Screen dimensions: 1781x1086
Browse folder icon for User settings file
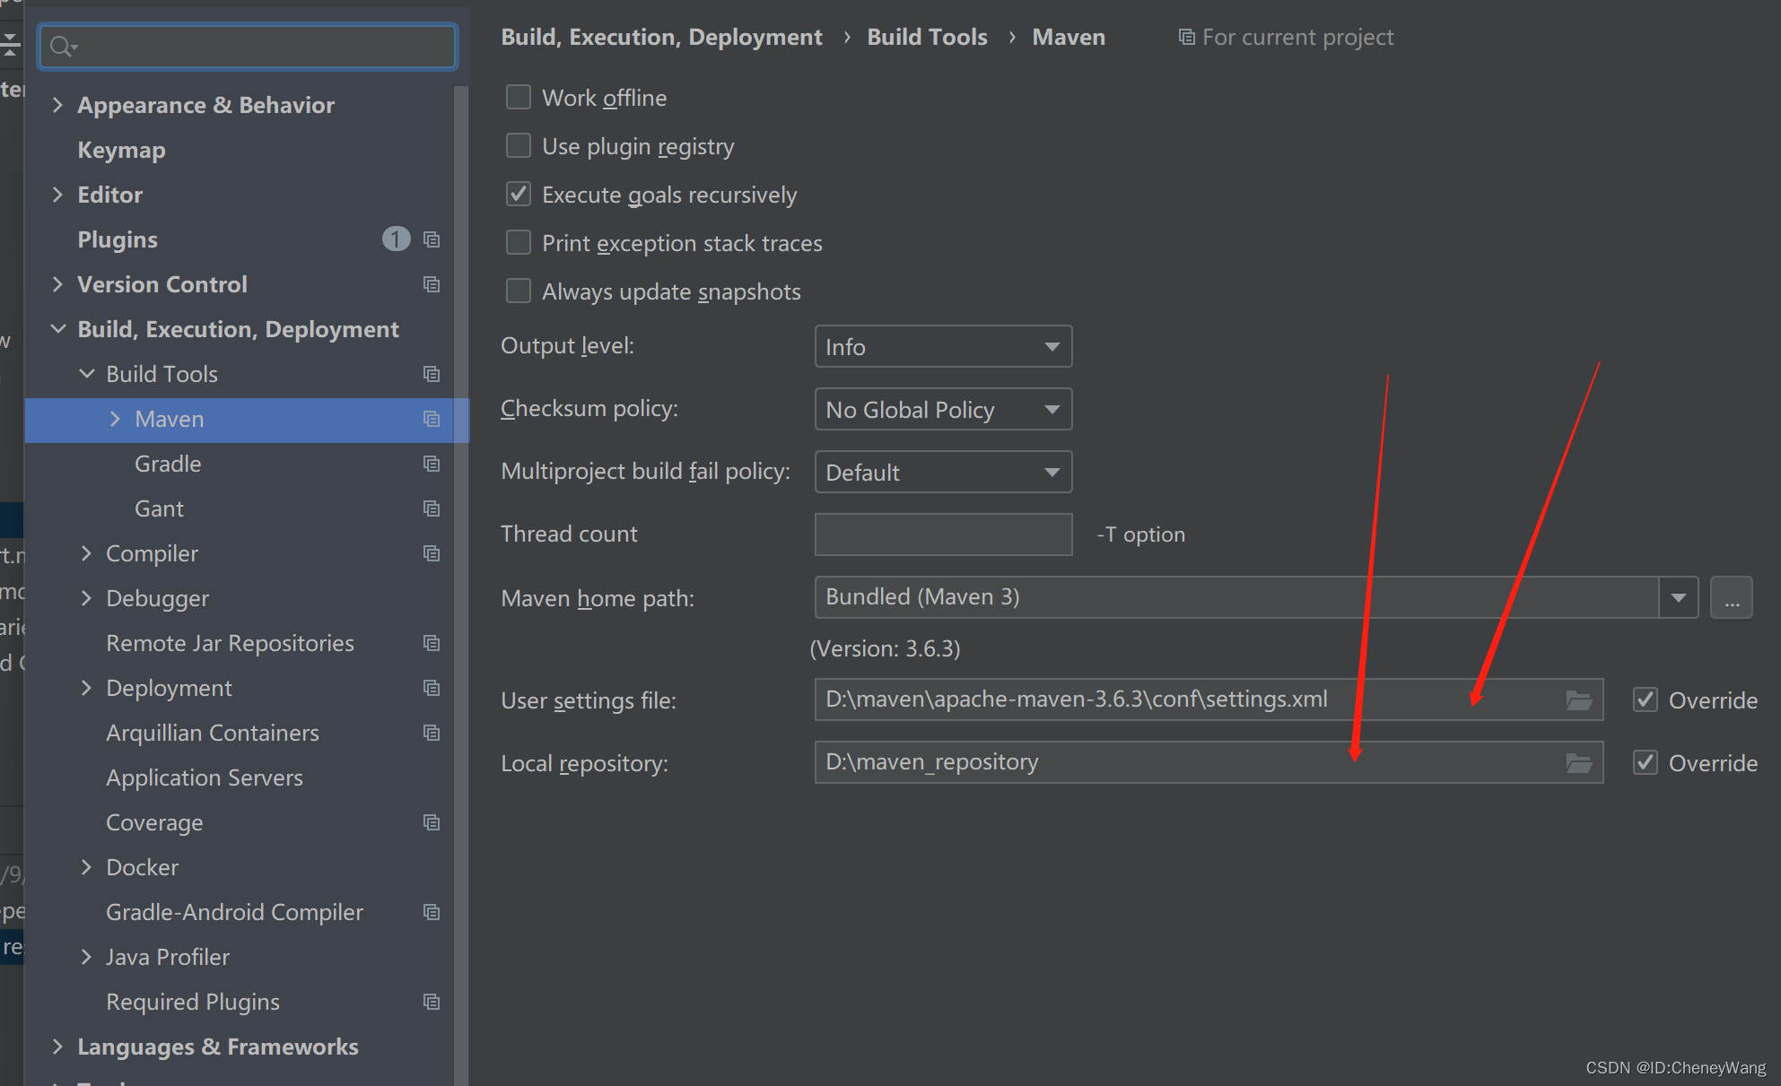[1579, 700]
